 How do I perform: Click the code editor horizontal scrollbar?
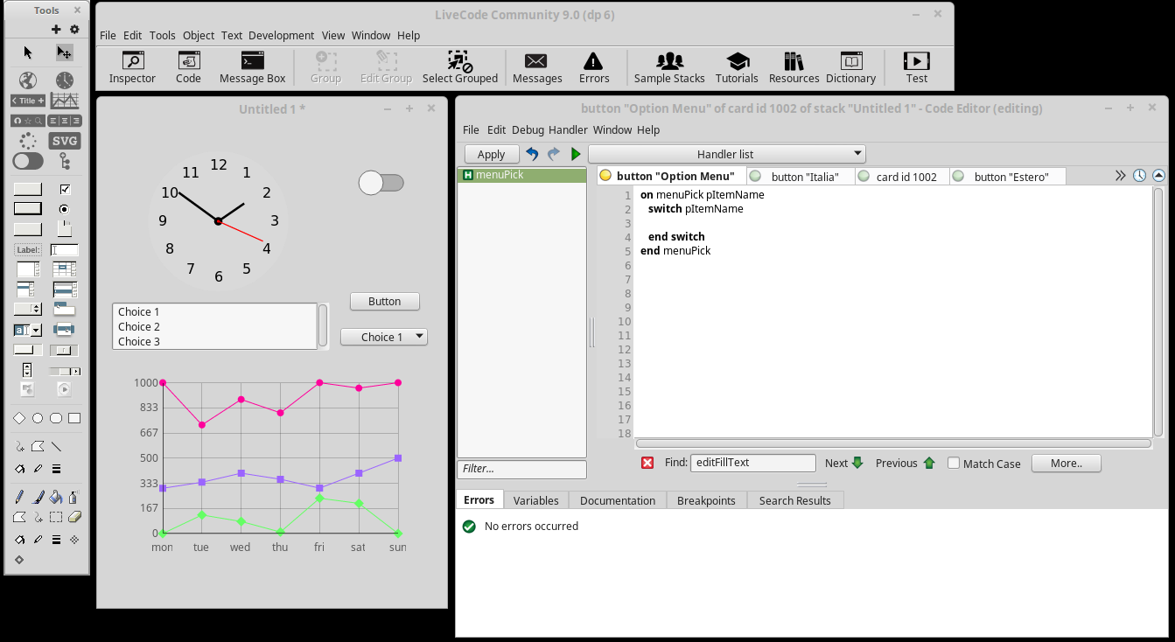tap(892, 443)
